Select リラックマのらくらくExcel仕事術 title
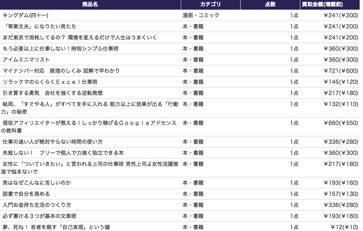The width and height of the screenshot is (363, 231). point(50,82)
